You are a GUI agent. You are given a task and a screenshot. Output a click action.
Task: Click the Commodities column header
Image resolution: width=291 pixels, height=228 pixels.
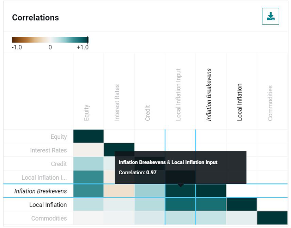(270, 103)
